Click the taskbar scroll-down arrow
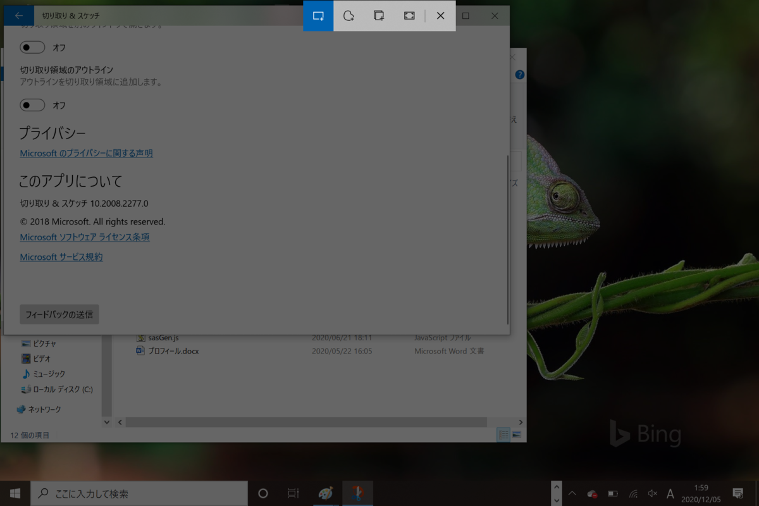The width and height of the screenshot is (759, 506). pyautogui.click(x=556, y=500)
